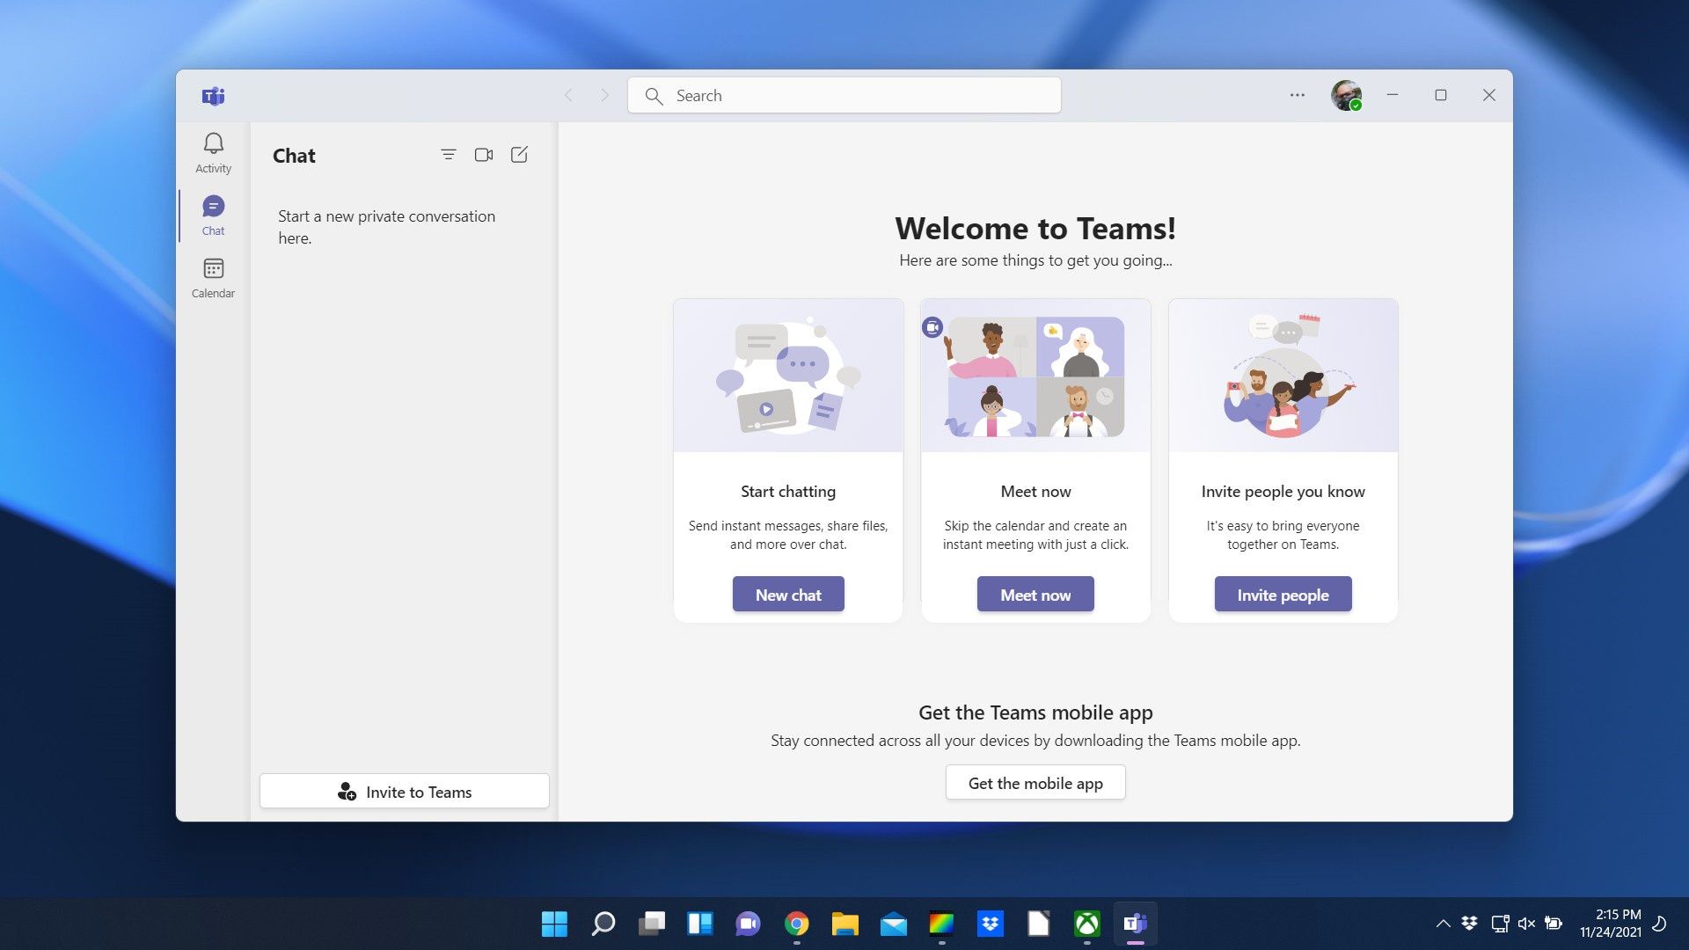The image size is (1689, 950).
Task: Select the Chat sidebar icon
Action: pyautogui.click(x=213, y=216)
